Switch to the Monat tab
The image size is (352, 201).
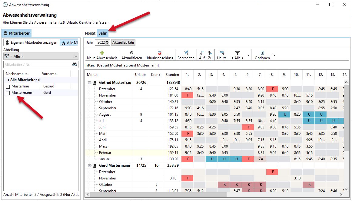(90, 33)
